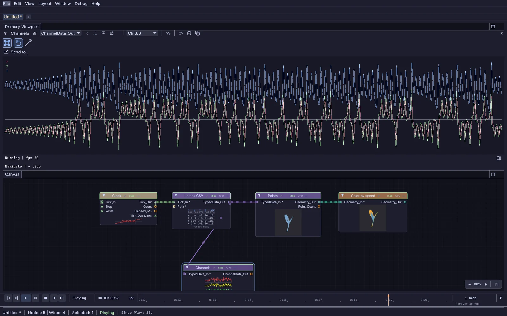
Task: Click the Color by speed preview thumbnail
Action: click(373, 218)
